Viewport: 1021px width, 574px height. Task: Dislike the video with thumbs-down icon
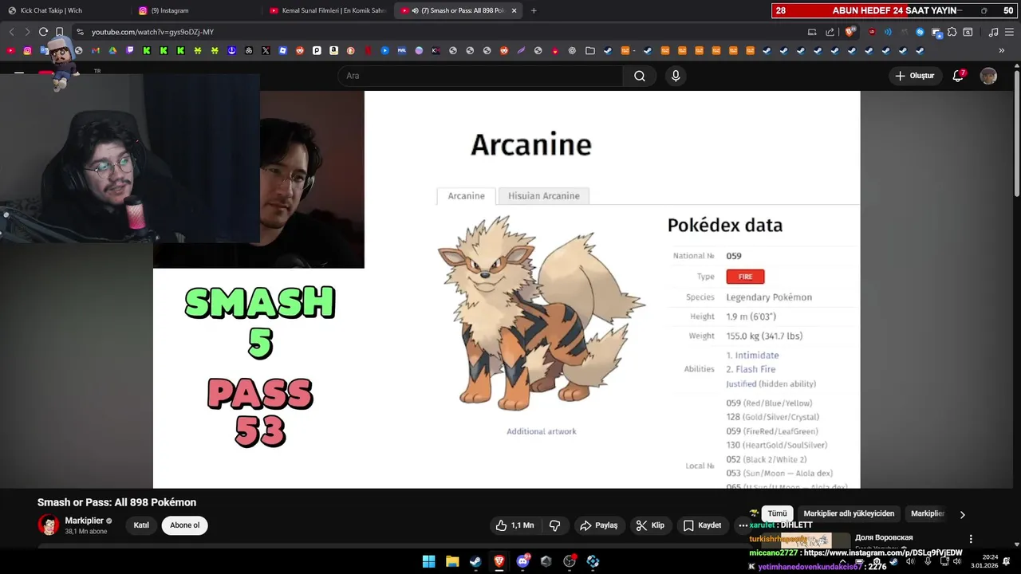(x=554, y=525)
